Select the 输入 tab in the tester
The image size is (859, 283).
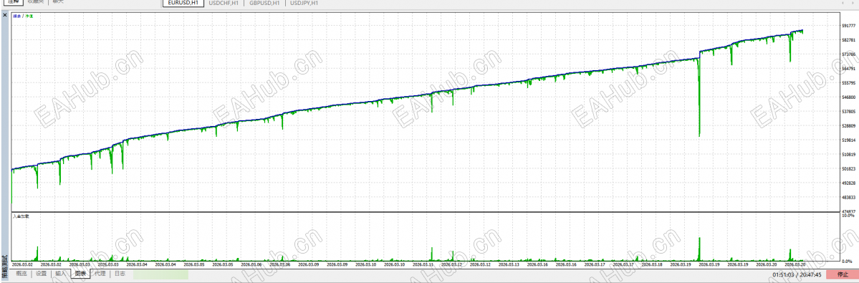[x=61, y=273]
